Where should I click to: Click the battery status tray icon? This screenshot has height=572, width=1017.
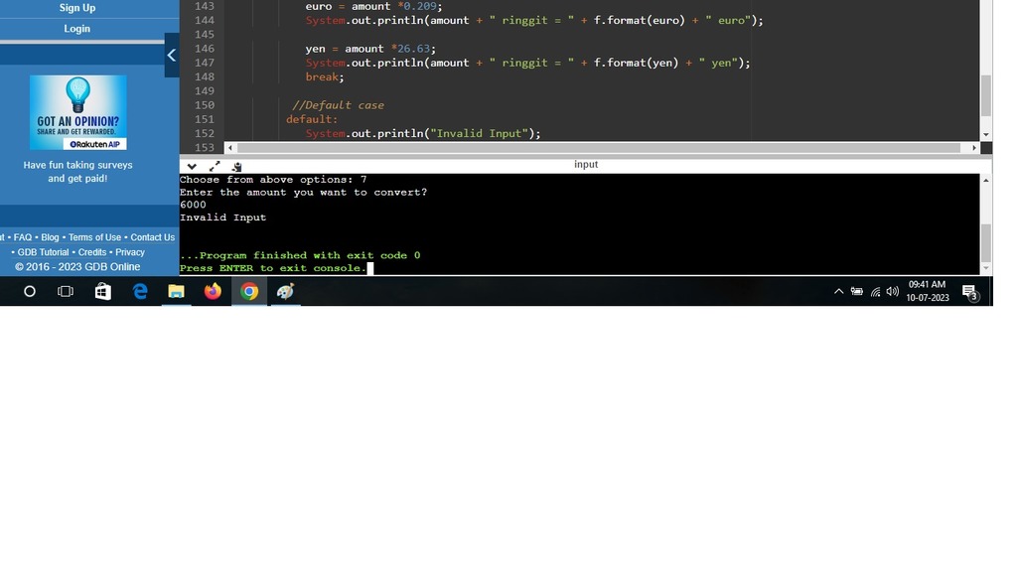[857, 292]
